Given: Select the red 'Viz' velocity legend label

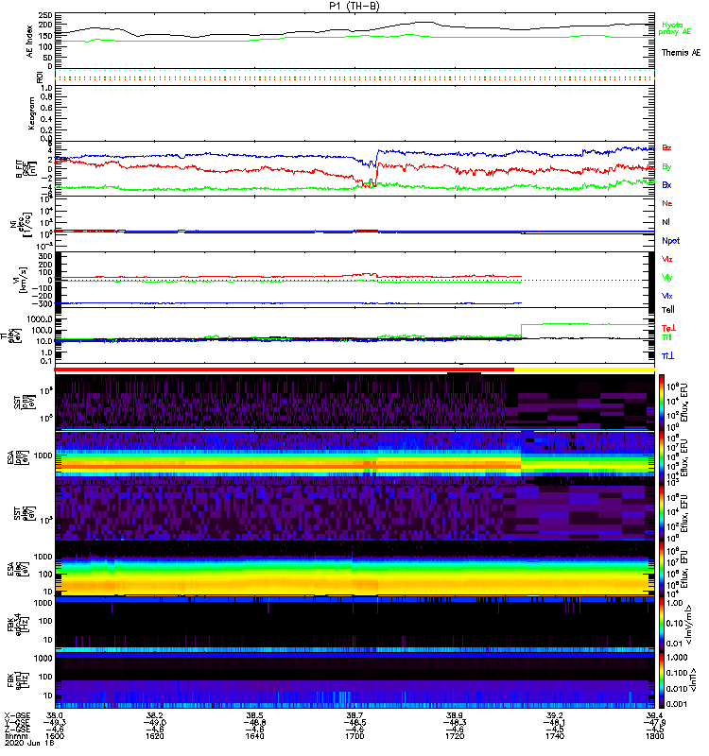Looking at the screenshot, I should 667,259.
